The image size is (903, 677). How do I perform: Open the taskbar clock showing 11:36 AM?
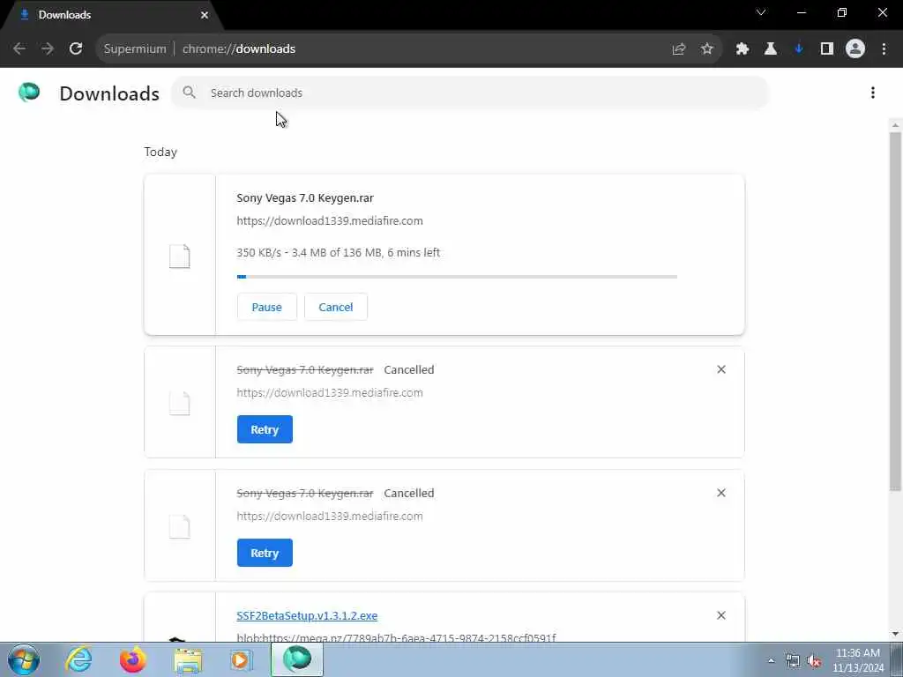(858, 660)
